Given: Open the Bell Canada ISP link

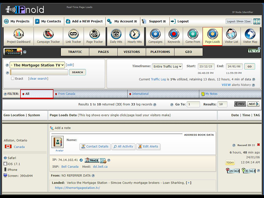Looking at the screenshot, I should pyautogui.click(x=70, y=167).
